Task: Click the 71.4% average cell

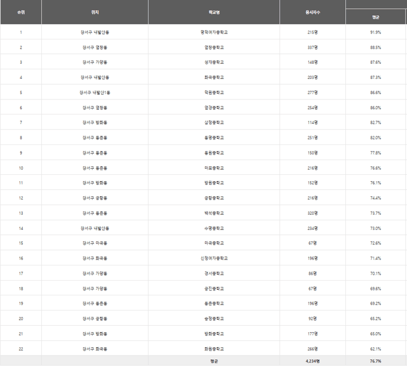Action: tap(376, 258)
